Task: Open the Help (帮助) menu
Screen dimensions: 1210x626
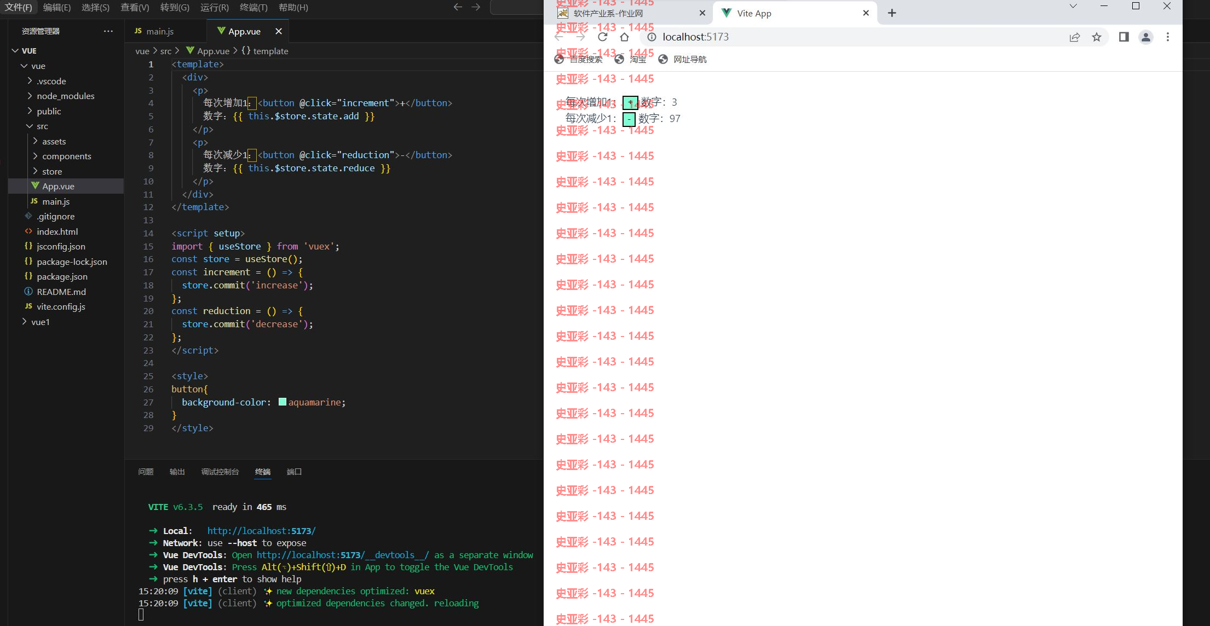Action: [x=293, y=7]
